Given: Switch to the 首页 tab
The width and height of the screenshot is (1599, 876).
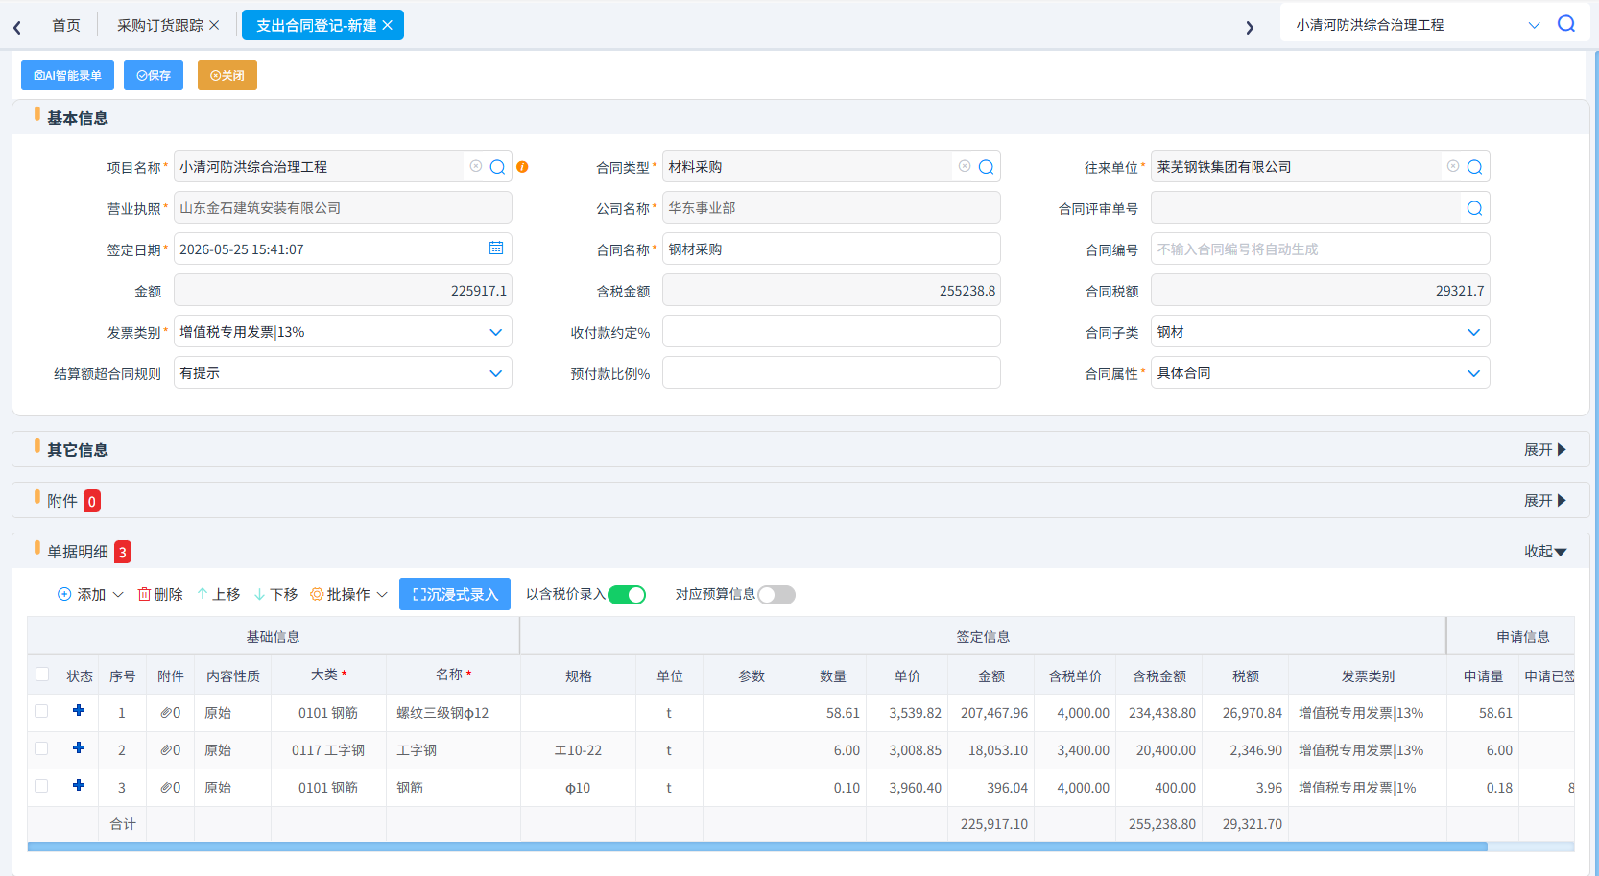Looking at the screenshot, I should click(66, 25).
